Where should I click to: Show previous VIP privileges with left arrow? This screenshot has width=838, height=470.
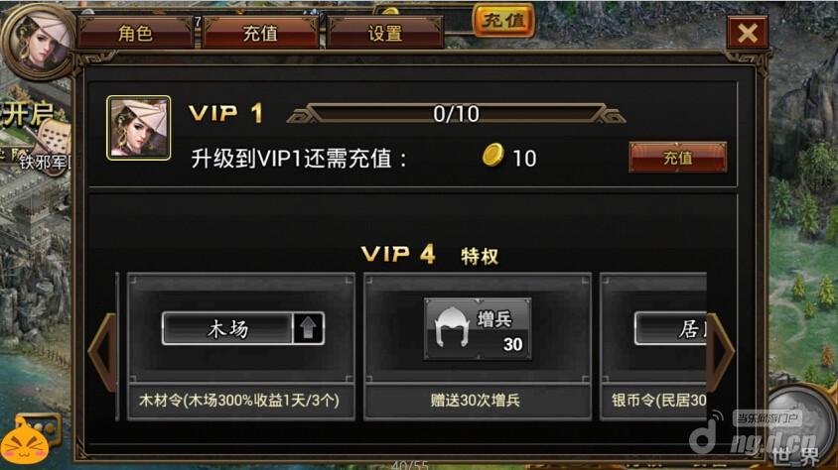[102, 352]
